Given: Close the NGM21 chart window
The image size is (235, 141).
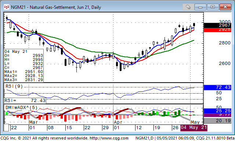Looking at the screenshot, I should click(225, 7).
